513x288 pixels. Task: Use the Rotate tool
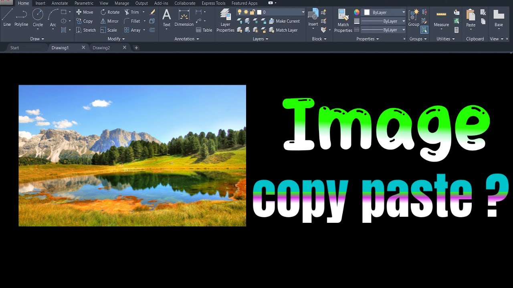[110, 12]
